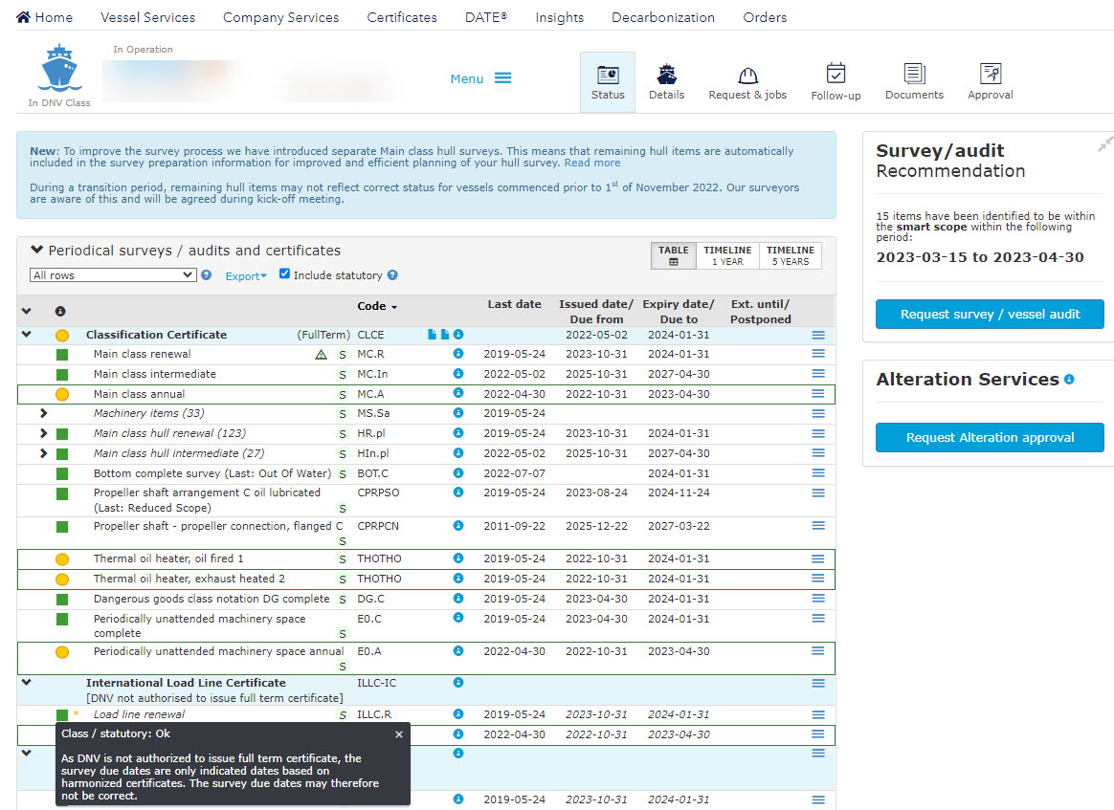The width and height of the screenshot is (1114, 810).
Task: Click info icon beside Alteration Services heading
Action: click(1069, 380)
